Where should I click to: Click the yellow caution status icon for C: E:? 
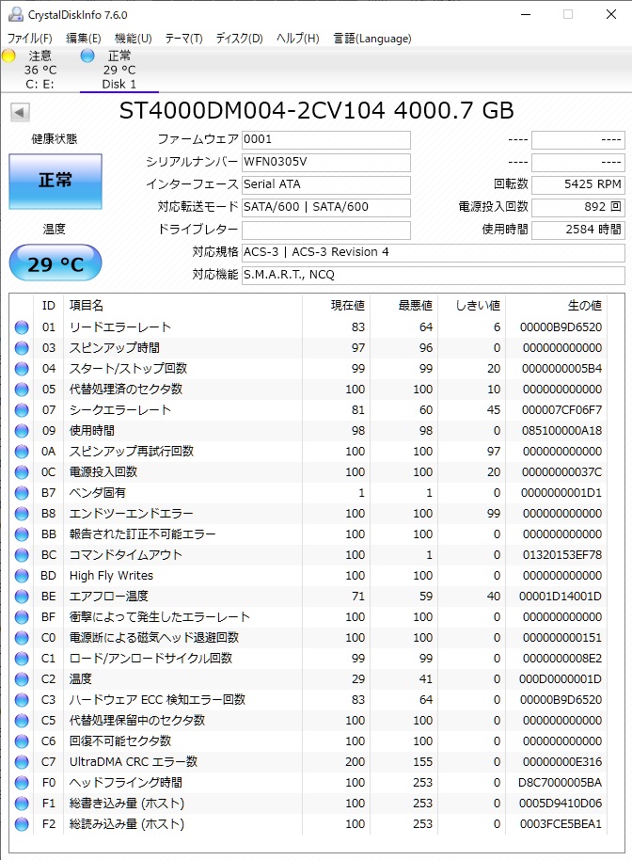pyautogui.click(x=9, y=56)
